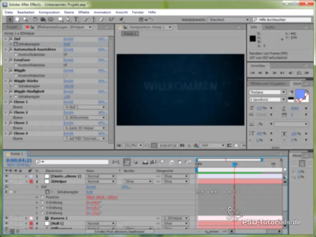The height and width of the screenshot is (237, 316).
Task: Select the Pan Behind anchor tool
Action: (x=51, y=19)
